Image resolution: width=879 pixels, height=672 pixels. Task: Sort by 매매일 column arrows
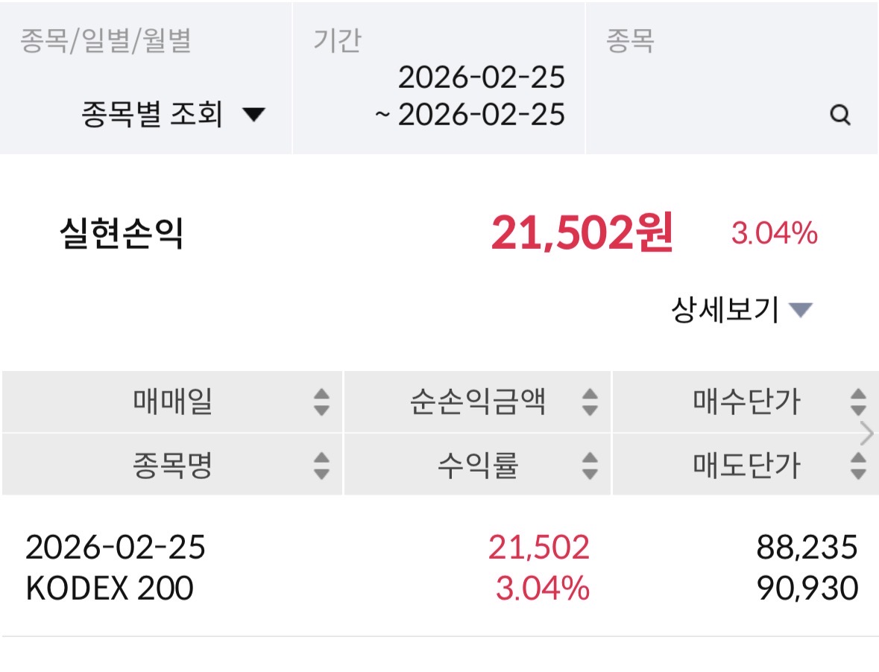coord(321,402)
